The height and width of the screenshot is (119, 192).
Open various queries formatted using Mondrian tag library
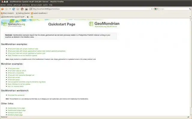(x=27, y=82)
